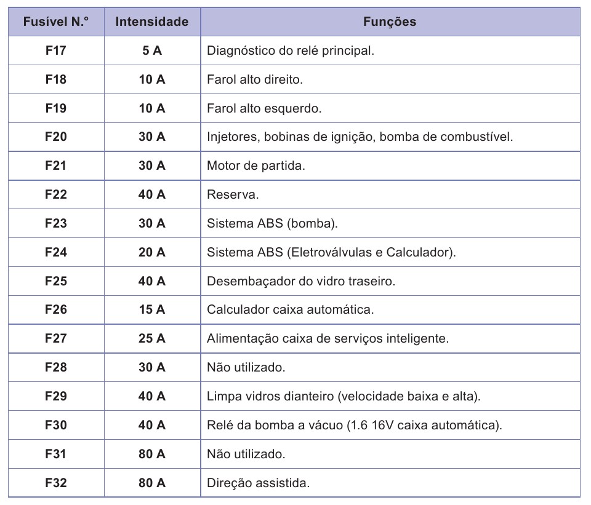Select the 'Diagnóstico do relé principal' text

pyautogui.click(x=291, y=50)
